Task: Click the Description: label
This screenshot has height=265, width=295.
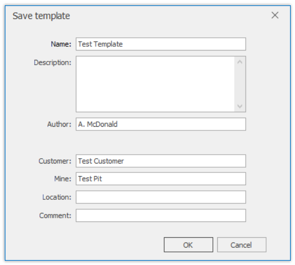Action: (53, 63)
